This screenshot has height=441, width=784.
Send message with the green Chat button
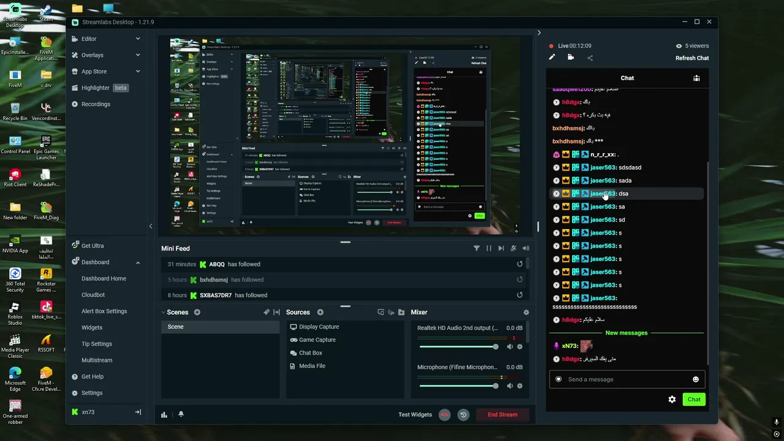[694, 399]
